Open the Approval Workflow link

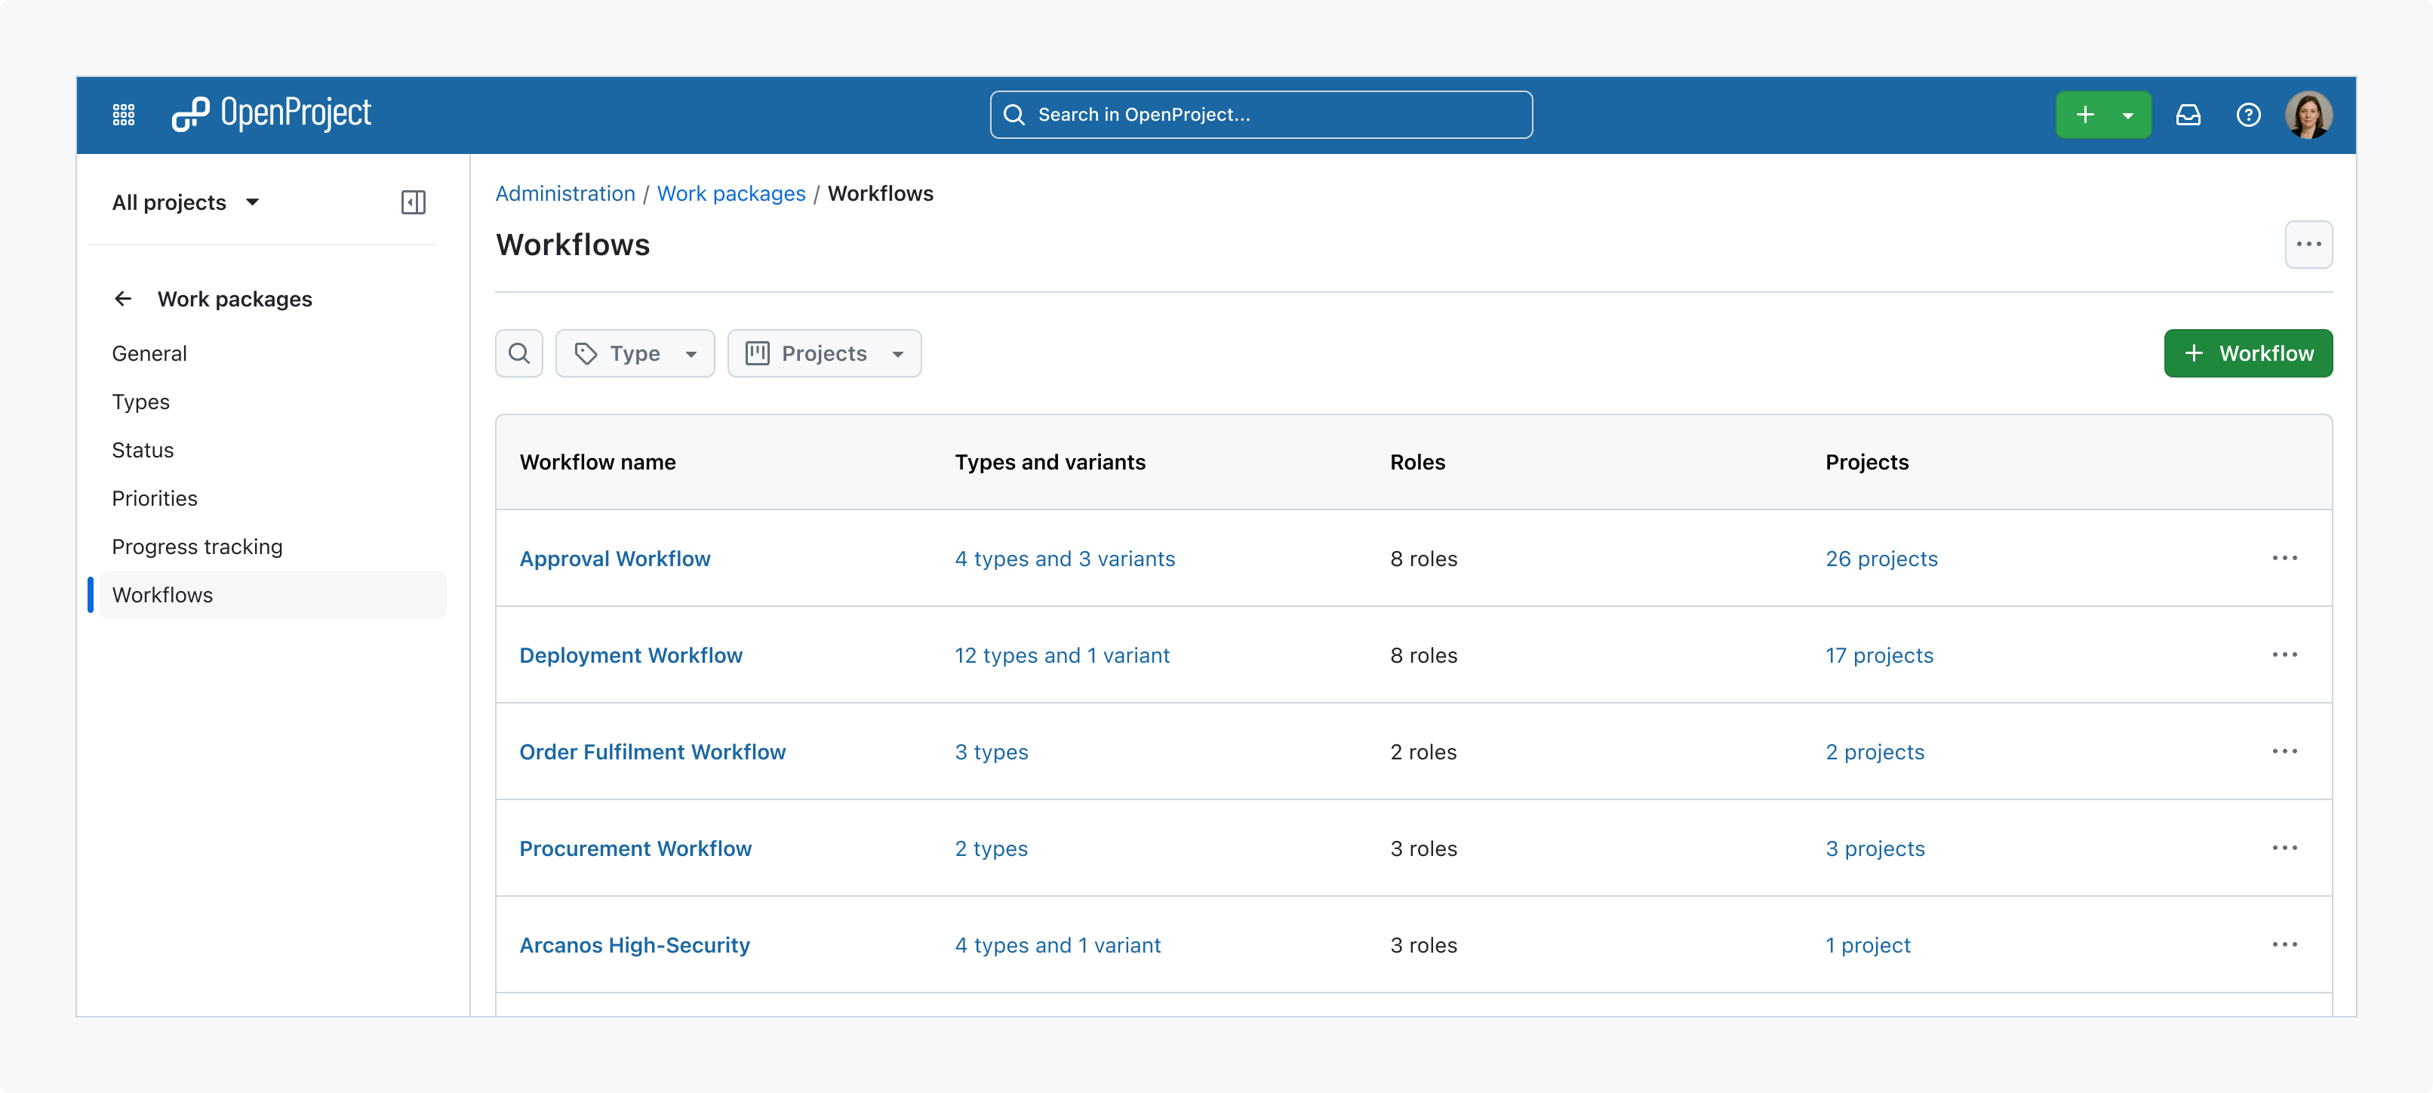point(615,559)
